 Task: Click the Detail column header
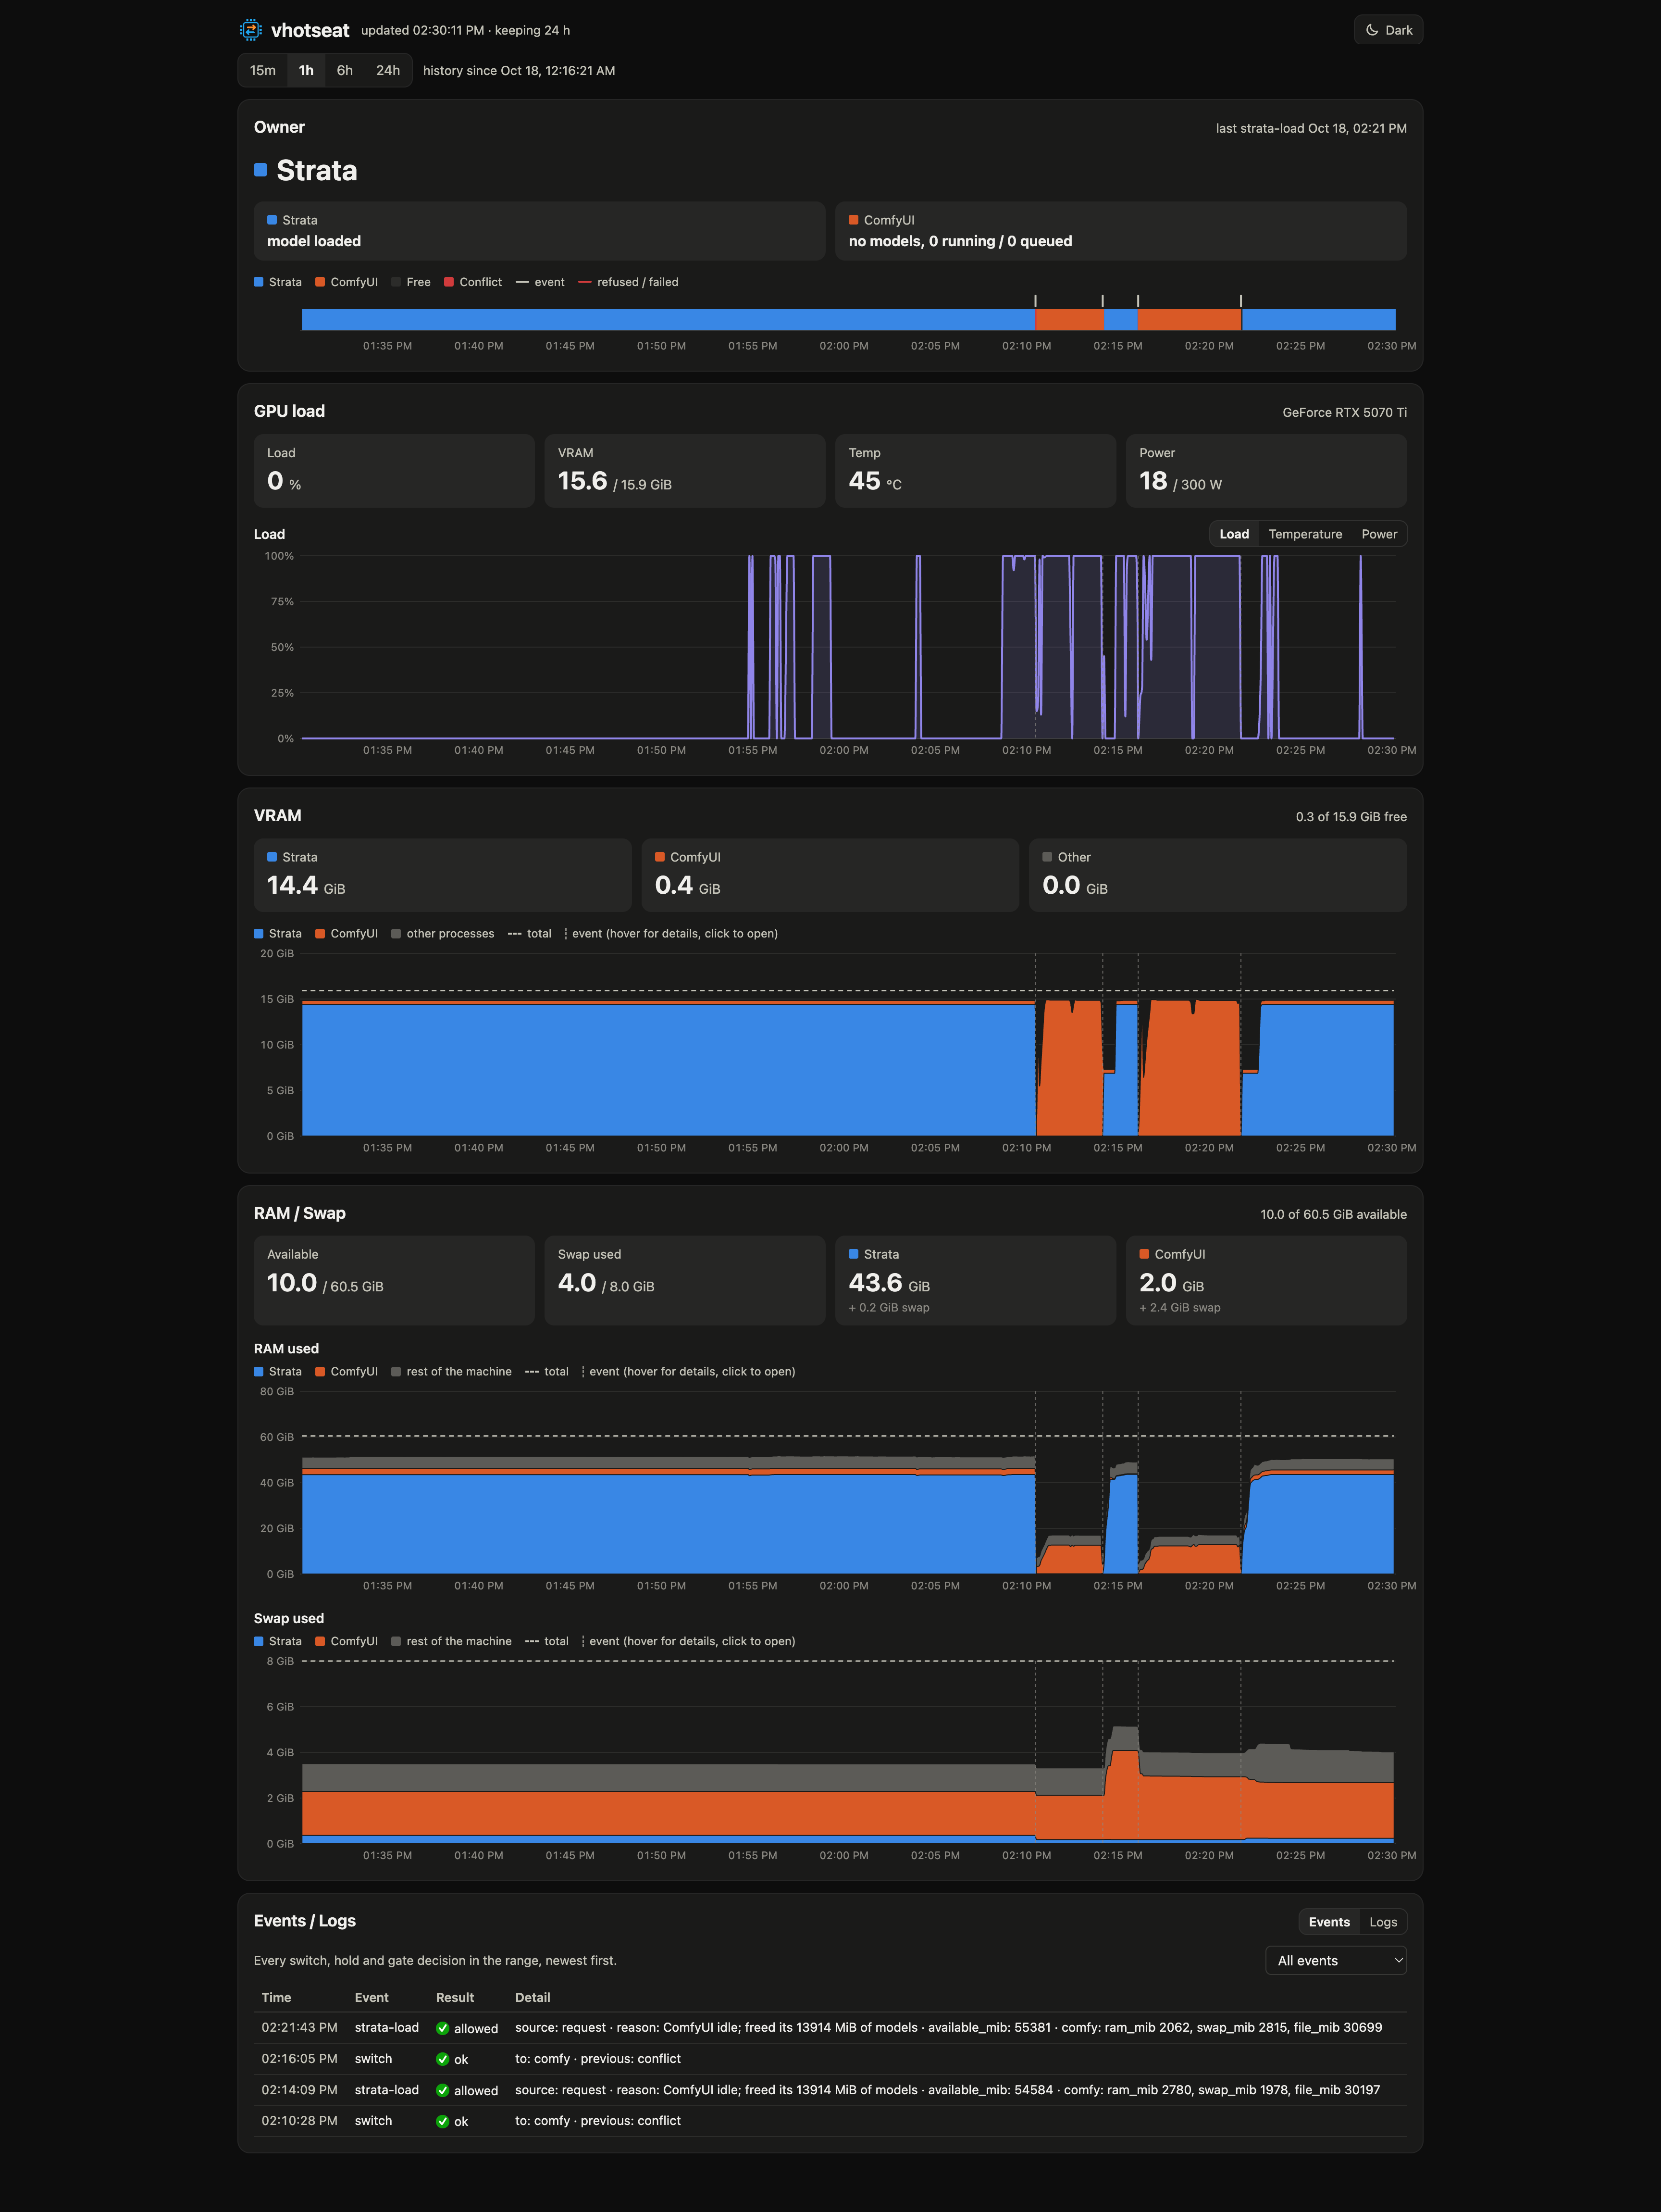click(x=533, y=1998)
